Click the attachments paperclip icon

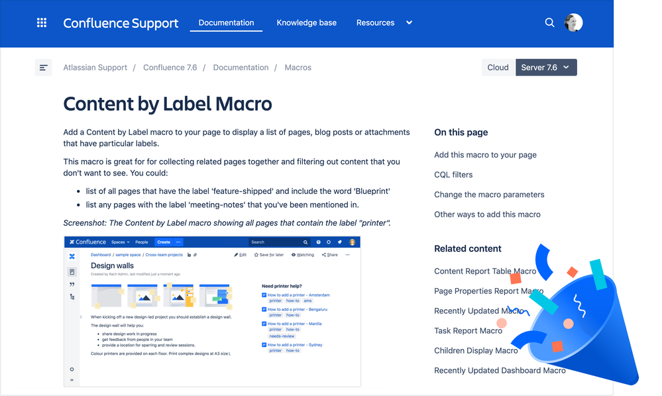click(x=195, y=255)
